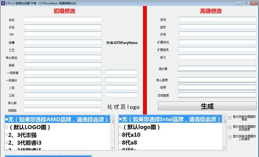
Task: Click the 规格 input field
Action: [x=63, y=65]
